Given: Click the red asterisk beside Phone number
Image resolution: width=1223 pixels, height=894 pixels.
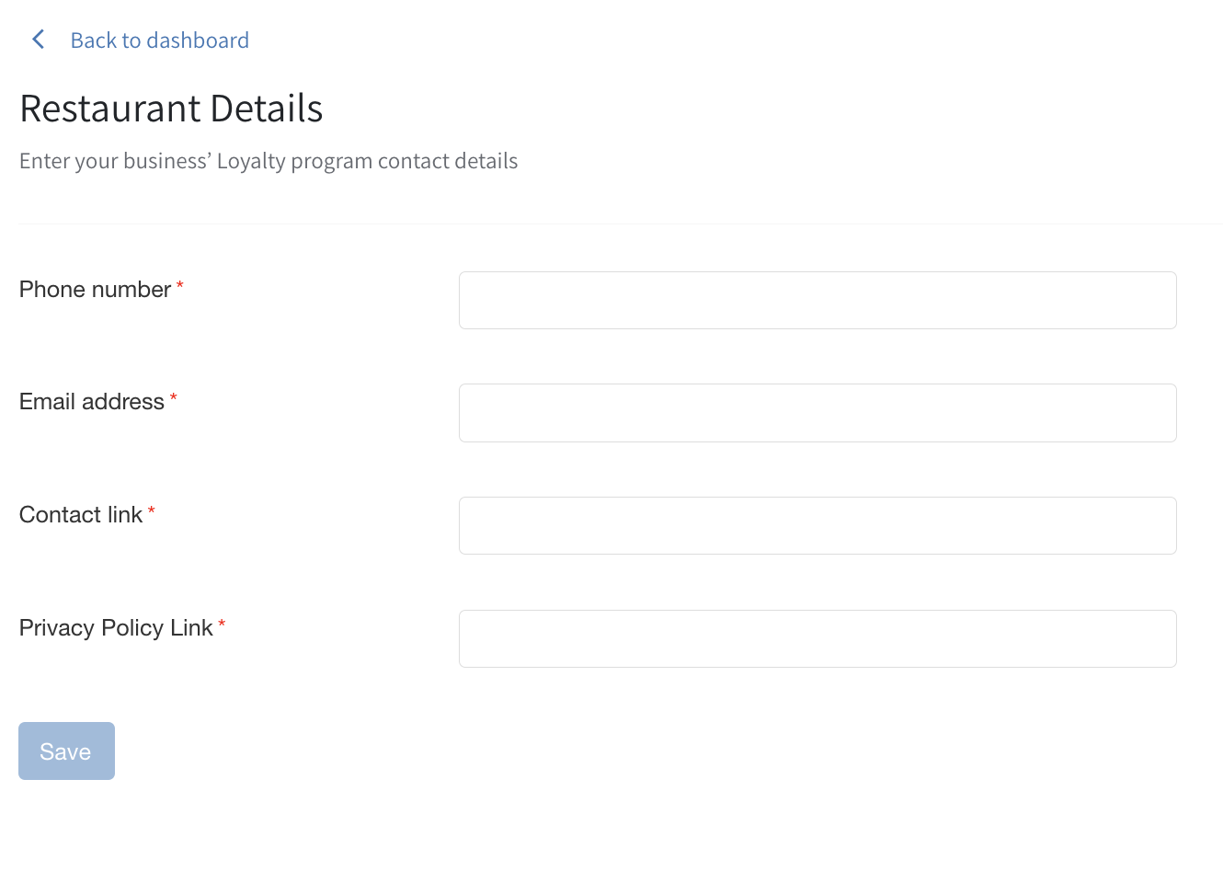Looking at the screenshot, I should (180, 286).
